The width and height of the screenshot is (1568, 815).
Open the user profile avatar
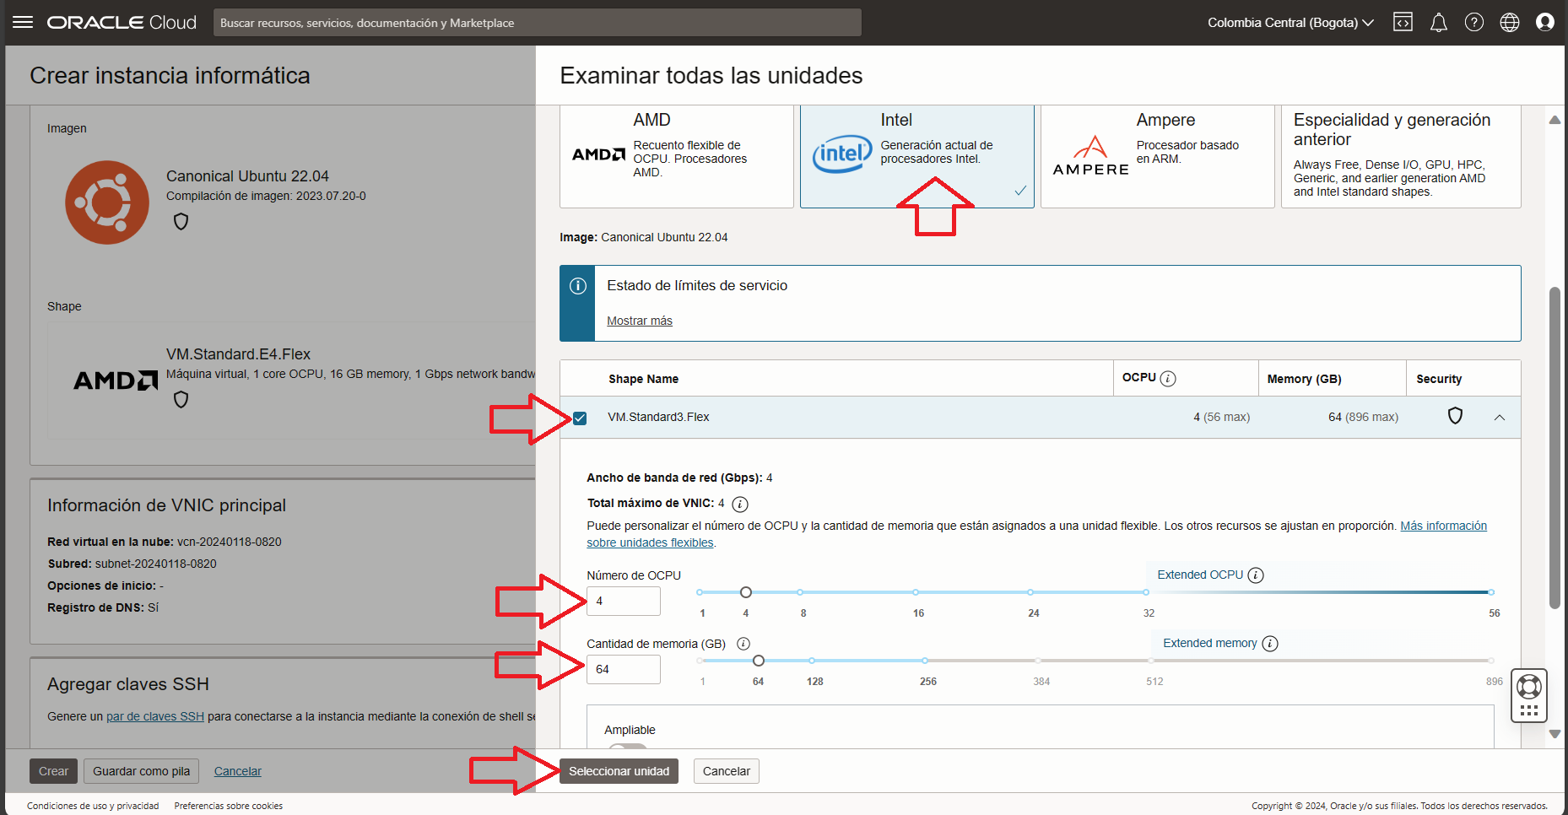pos(1545,22)
